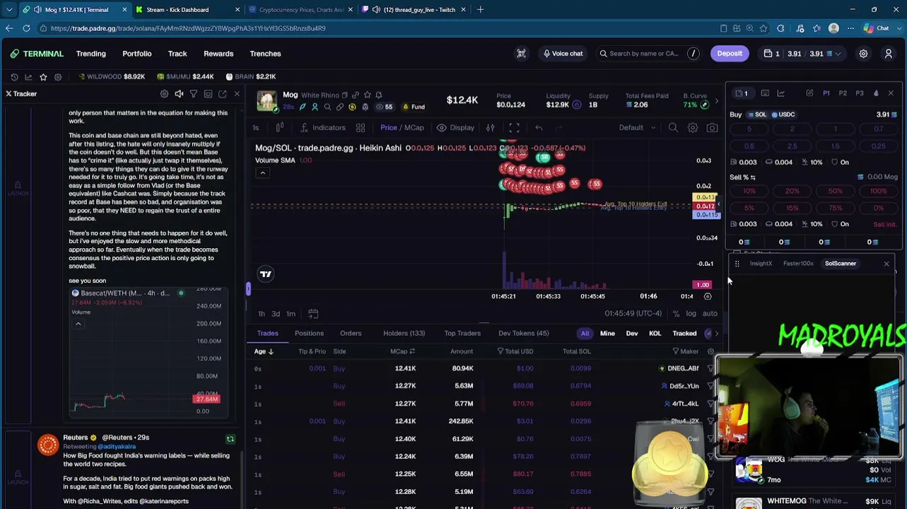Toggle sell-side MEV protection On
The width and height of the screenshot is (907, 509).
point(840,224)
